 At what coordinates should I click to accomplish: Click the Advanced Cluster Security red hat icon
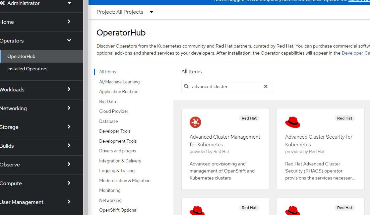tap(293, 122)
